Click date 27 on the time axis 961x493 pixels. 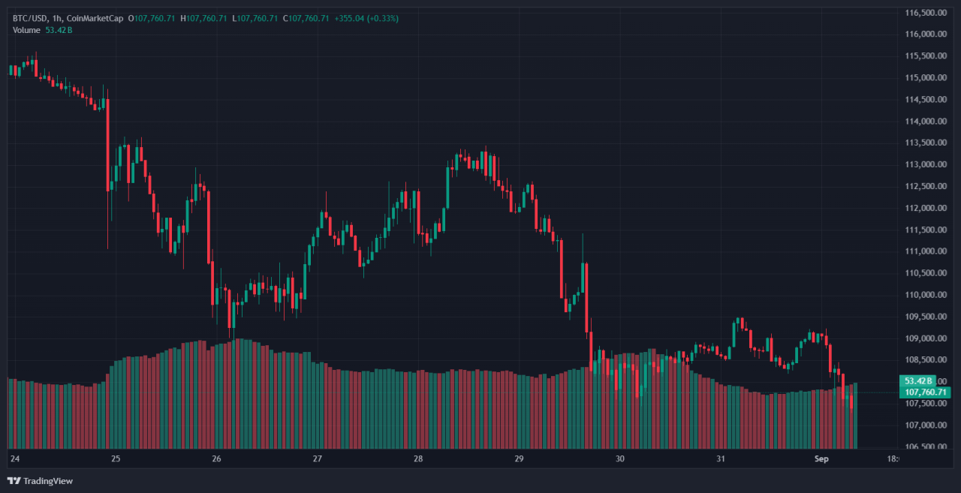[x=318, y=458]
